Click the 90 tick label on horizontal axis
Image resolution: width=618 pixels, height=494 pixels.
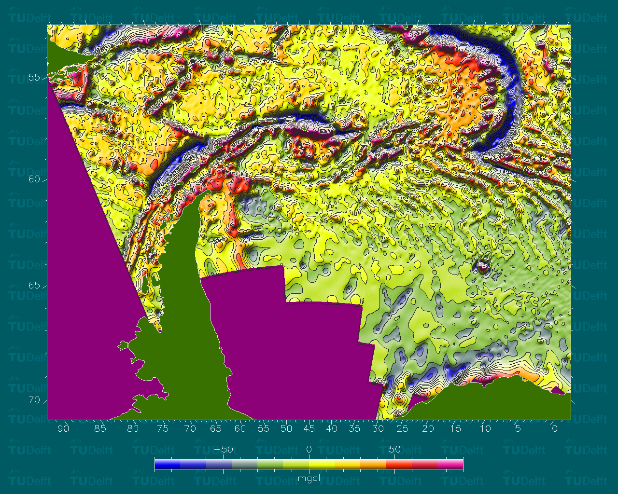click(63, 428)
